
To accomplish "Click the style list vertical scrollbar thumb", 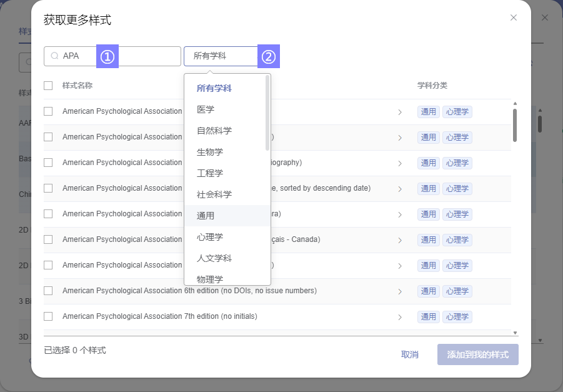I will [x=515, y=125].
